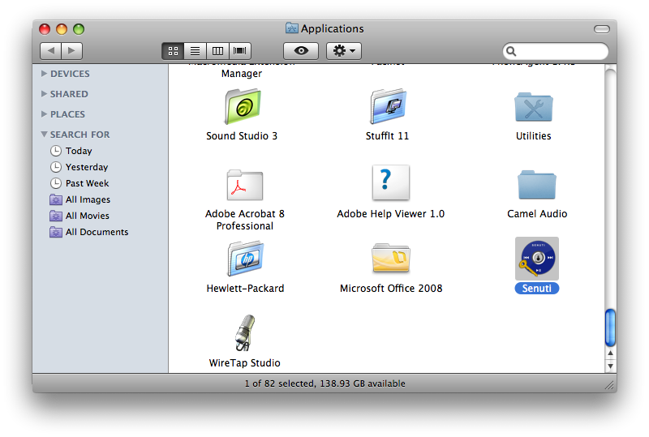649x437 pixels.
Task: Open the Utilities folder icon
Action: [x=533, y=107]
